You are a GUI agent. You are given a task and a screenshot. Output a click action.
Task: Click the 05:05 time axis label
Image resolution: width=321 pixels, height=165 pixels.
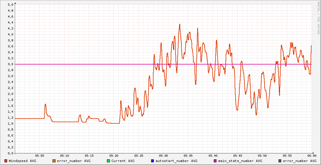40,155
